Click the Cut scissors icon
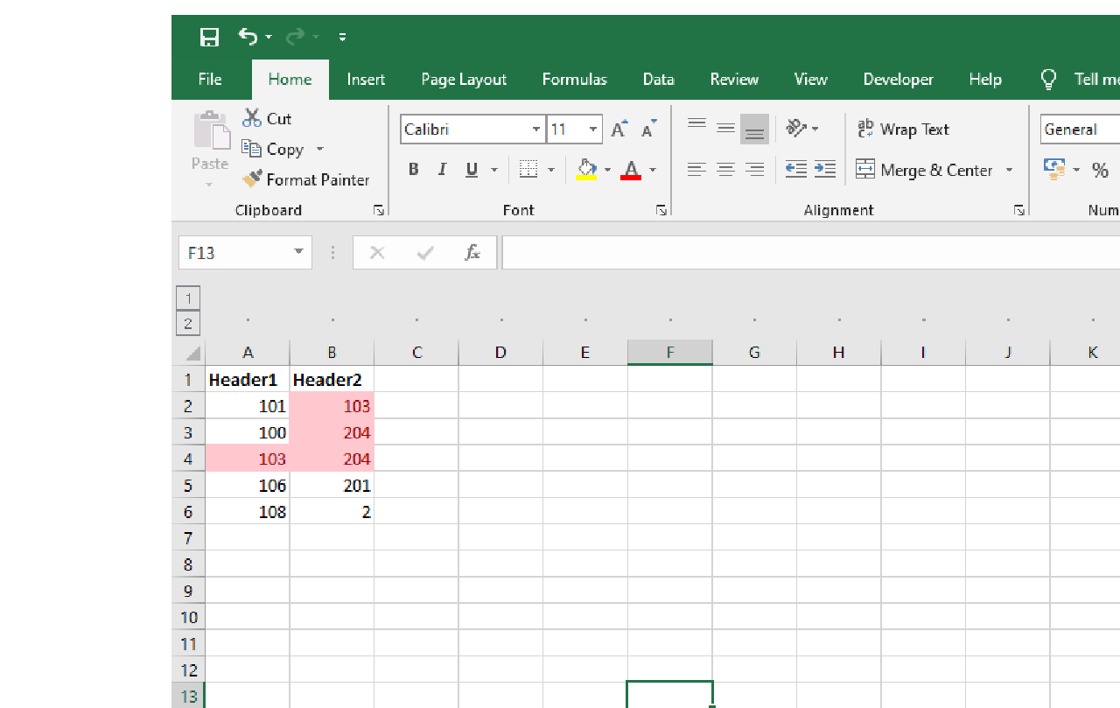Screen dimensions: 1120x708 point(253,118)
